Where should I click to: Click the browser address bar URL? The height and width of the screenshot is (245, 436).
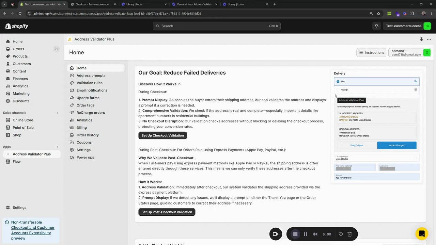click(117, 14)
